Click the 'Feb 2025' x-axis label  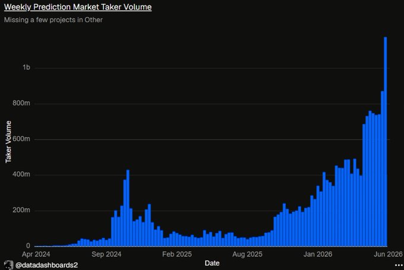177,255
